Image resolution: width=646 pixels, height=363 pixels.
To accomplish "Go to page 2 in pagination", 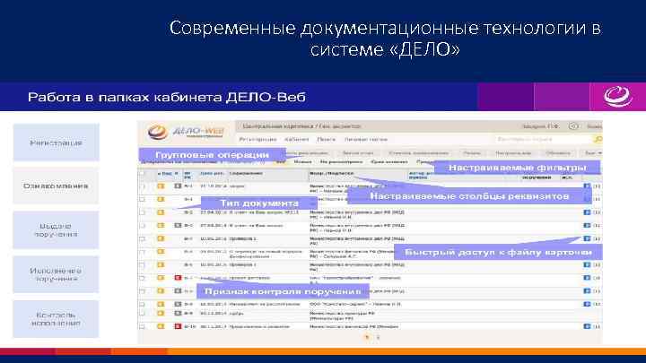I will click(x=378, y=337).
